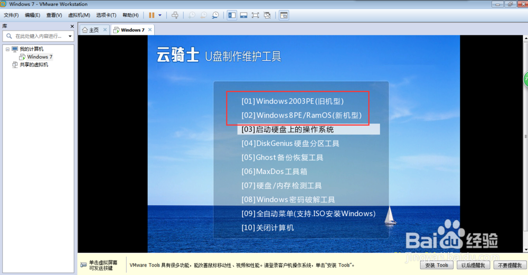
Task: Open the 查看(V) menu
Action: point(54,15)
